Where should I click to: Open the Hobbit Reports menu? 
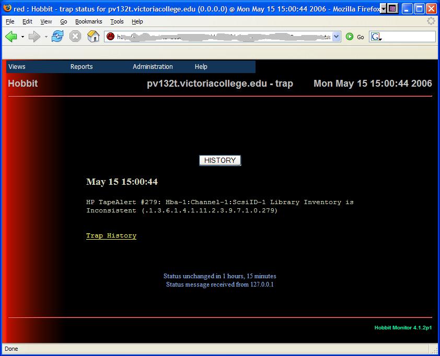82,67
